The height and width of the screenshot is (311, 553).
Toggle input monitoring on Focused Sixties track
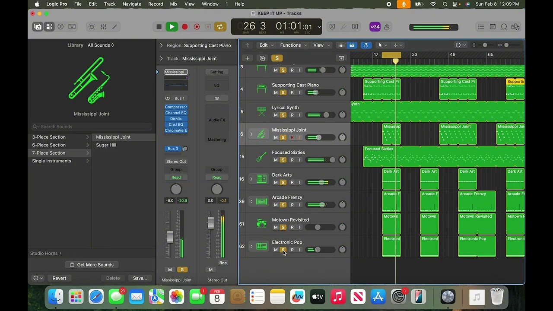(x=299, y=160)
